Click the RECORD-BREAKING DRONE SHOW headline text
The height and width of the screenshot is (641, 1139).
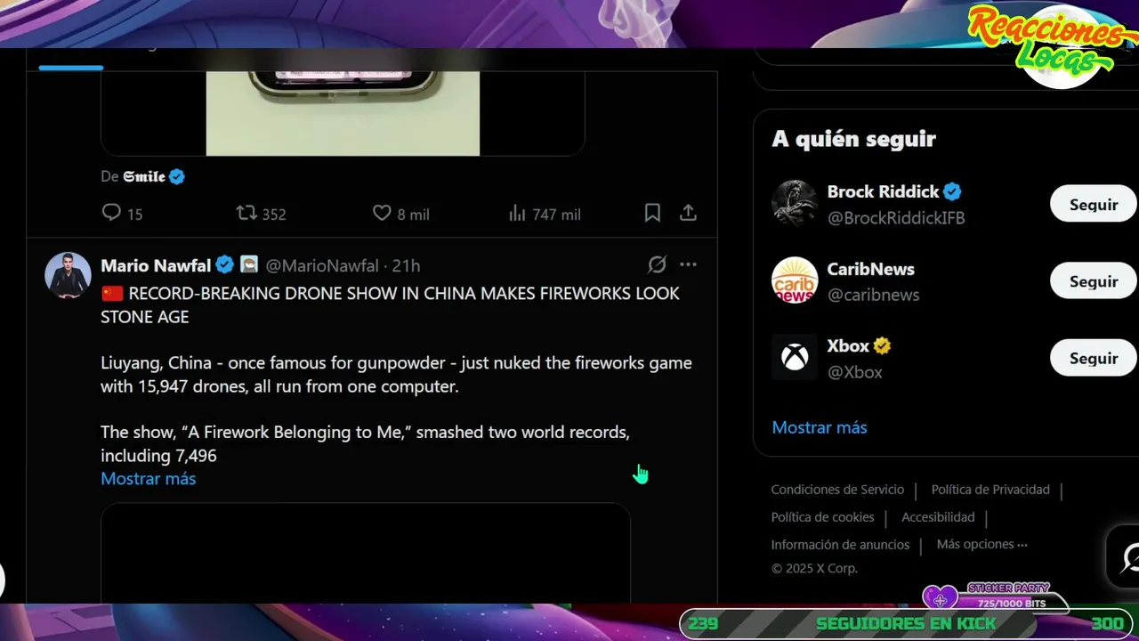point(390,304)
